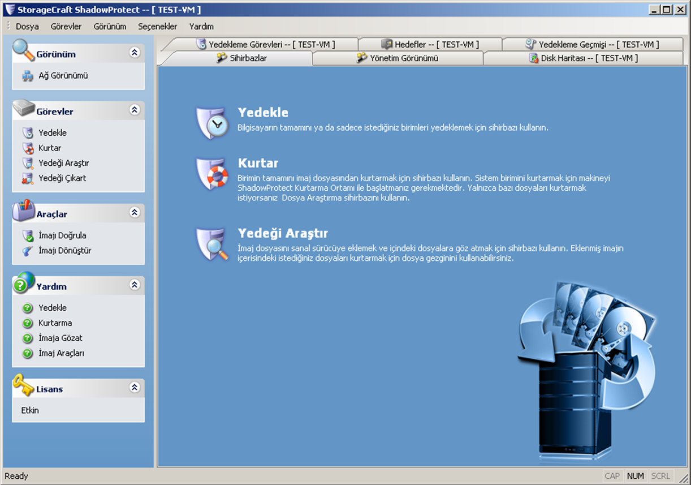
Task: Click the Yedeği Çıkart task icon
Action: (x=28, y=178)
